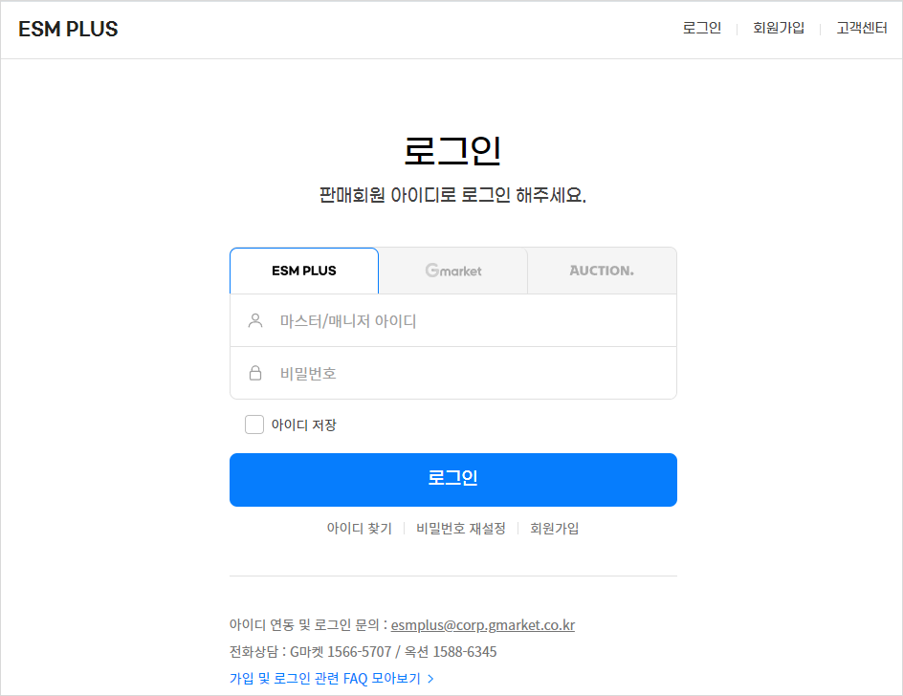Click the blue 로그인 button
Viewport: 903px width, 696px height.
(453, 480)
